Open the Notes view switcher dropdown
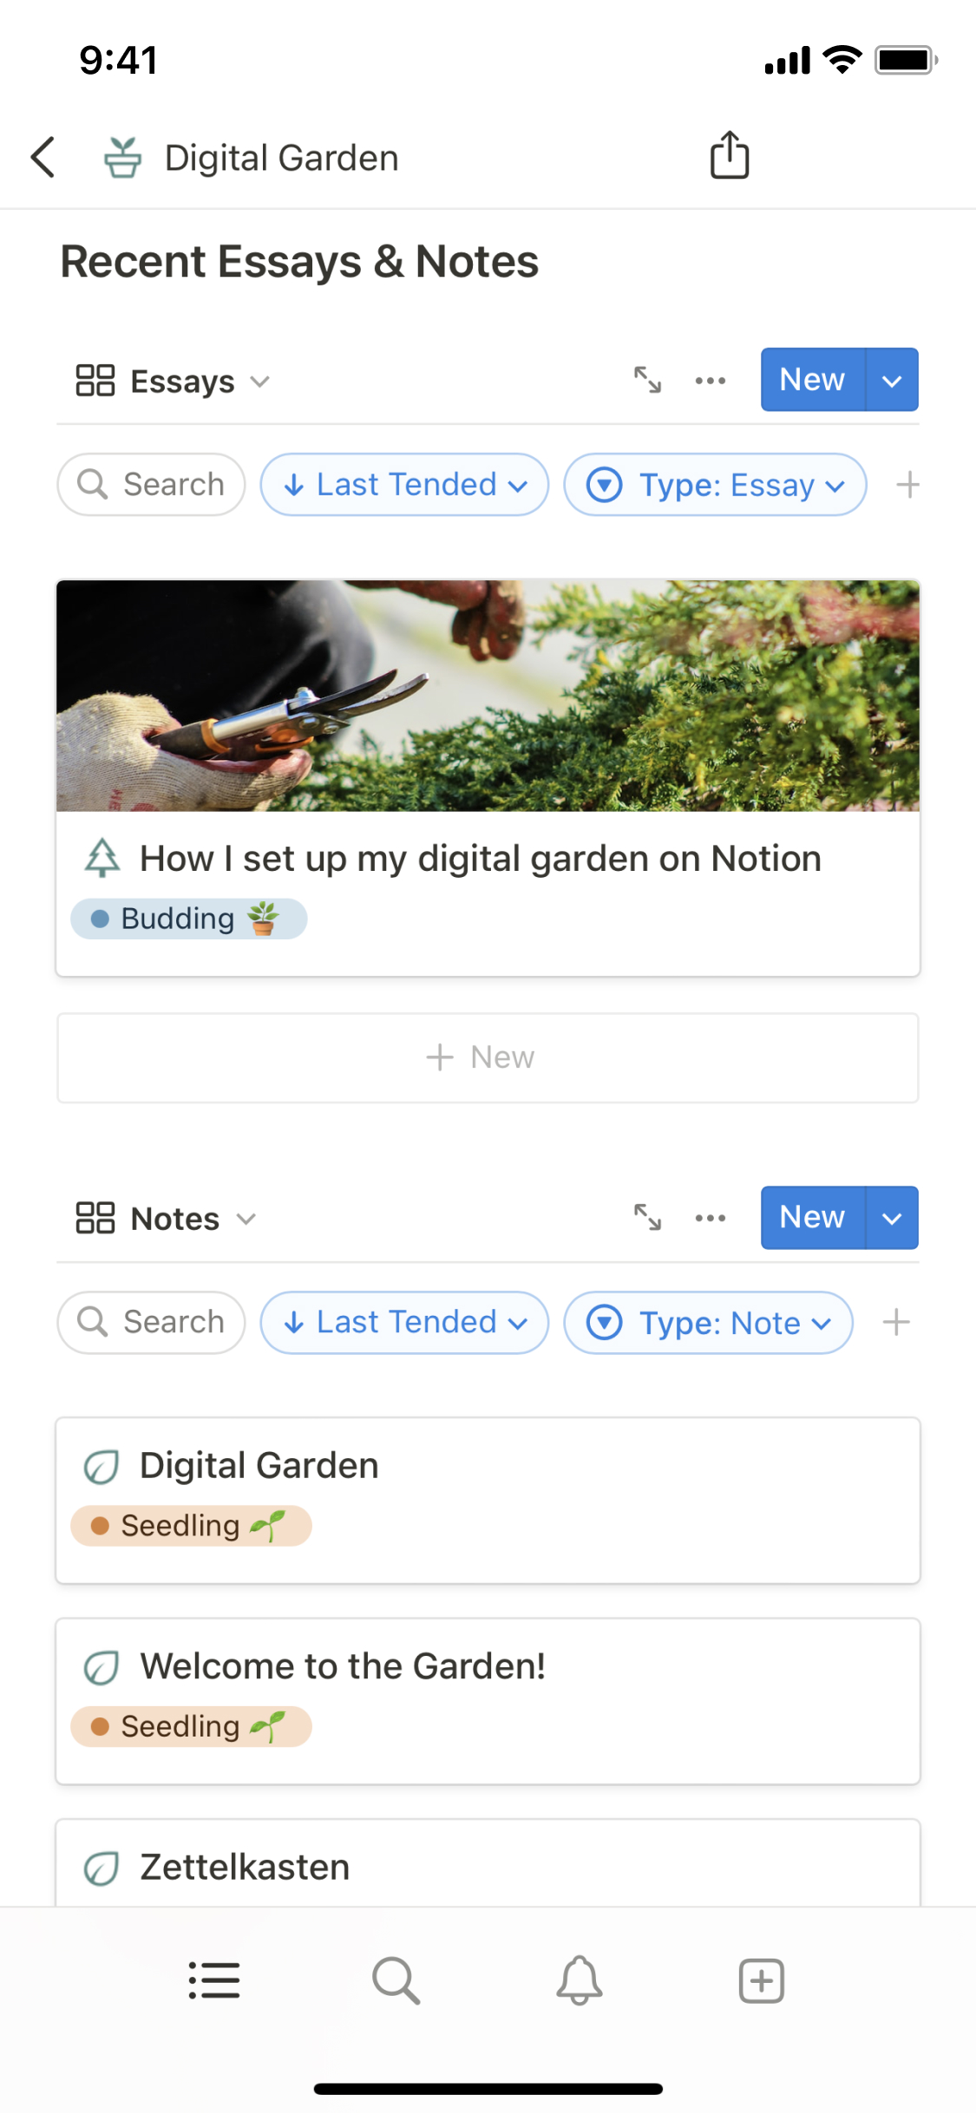Viewport: 976px width, 2113px height. tap(167, 1219)
